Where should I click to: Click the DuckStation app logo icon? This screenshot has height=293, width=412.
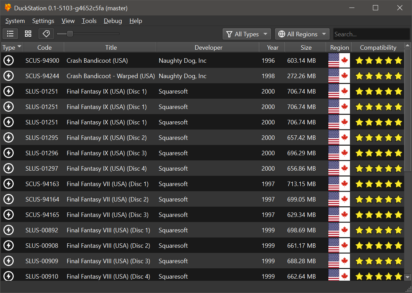click(x=8, y=8)
